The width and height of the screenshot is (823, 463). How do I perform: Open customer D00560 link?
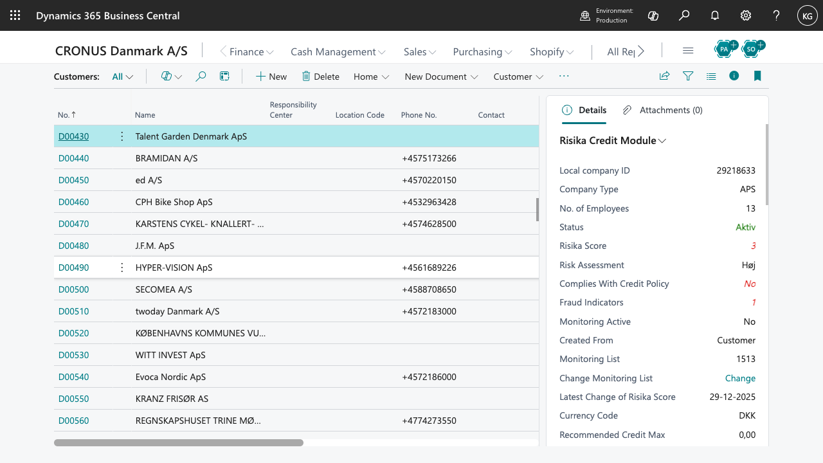coord(73,421)
